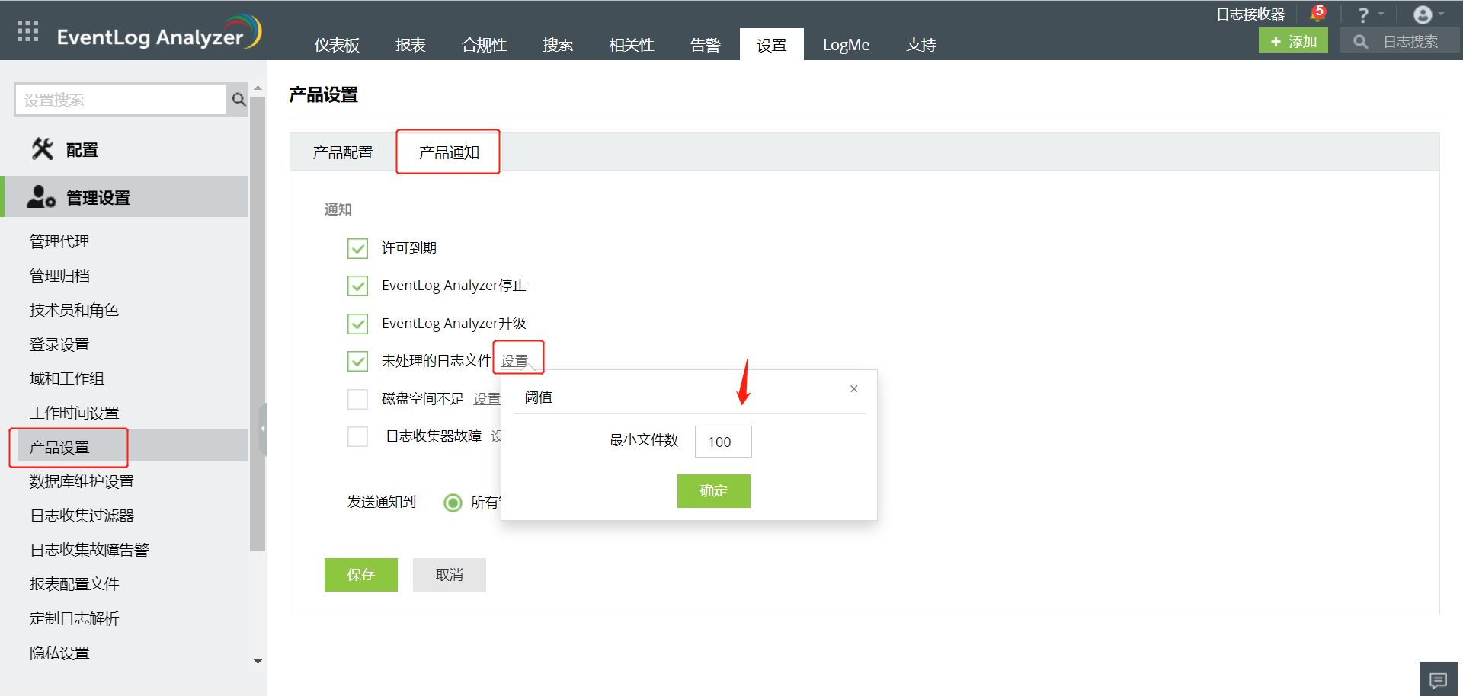This screenshot has height=696, width=1463.
Task: Select the 设置 top tab
Action: [772, 45]
